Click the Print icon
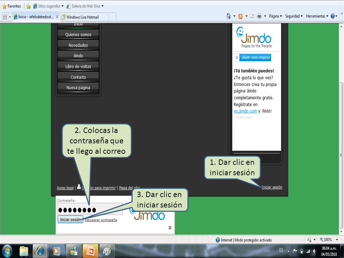This screenshot has height=258, width=344. pyautogui.click(x=259, y=16)
